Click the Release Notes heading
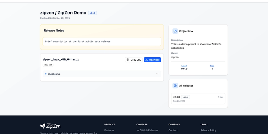 54,30
